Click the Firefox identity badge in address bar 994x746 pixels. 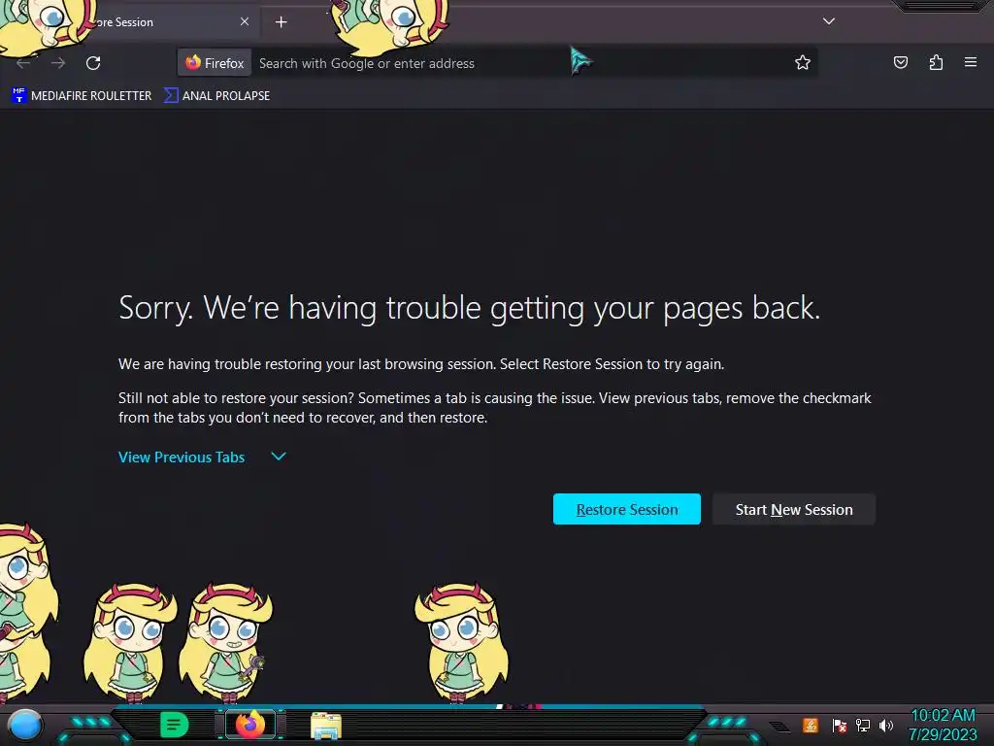point(215,63)
